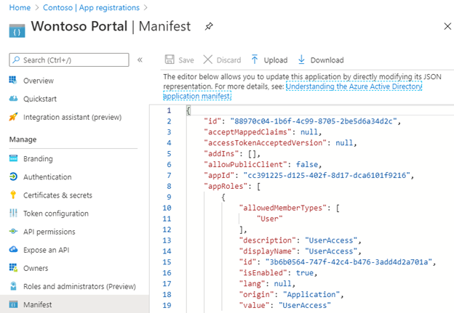Click the Expose an API cloud icon
454x313 pixels.
coord(13,249)
